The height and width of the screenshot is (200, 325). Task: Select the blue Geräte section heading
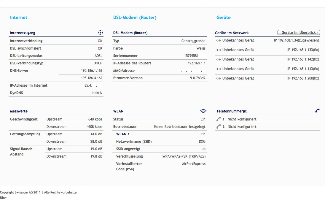coord(223,18)
